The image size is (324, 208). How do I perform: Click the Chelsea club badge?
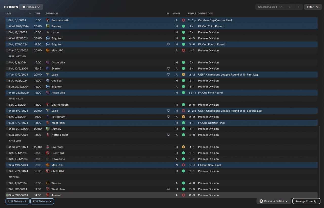(x=48, y=81)
